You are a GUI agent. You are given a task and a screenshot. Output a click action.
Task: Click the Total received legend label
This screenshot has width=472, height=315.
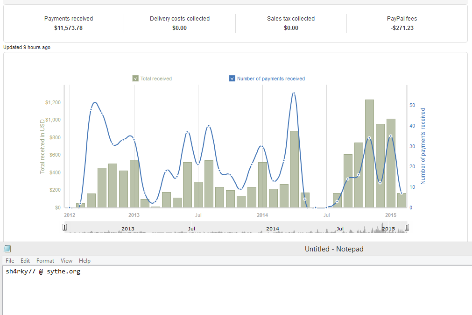[156, 79]
